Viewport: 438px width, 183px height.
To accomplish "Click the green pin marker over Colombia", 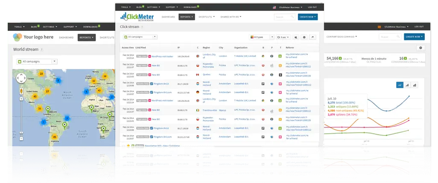I will (x=48, y=109).
